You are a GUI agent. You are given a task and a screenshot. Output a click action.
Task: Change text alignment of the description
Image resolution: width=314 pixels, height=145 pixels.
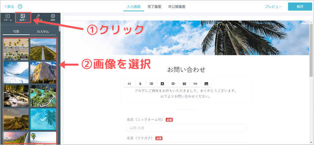[173, 84]
